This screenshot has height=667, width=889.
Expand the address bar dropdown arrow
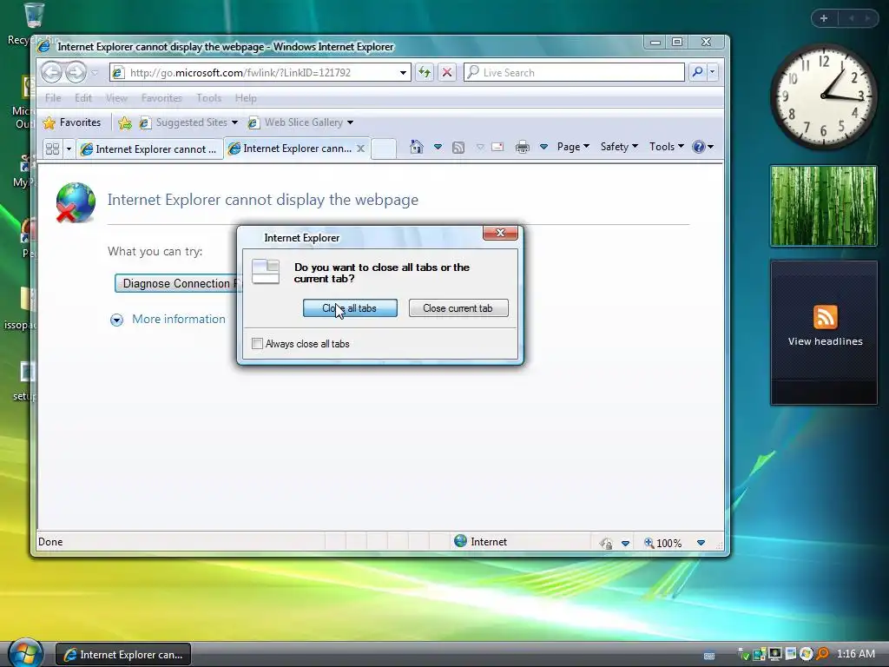tap(403, 73)
